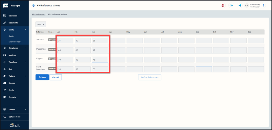Click Staff Members March field with 60
The height and width of the screenshot is (130, 272).
point(100,69)
